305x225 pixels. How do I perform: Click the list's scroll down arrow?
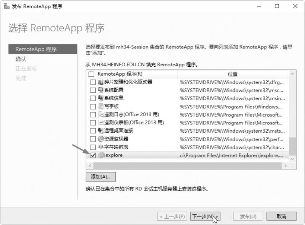pos(292,159)
